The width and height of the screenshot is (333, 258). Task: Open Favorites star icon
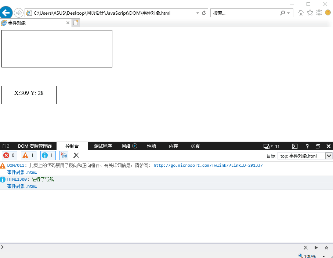click(x=310, y=13)
